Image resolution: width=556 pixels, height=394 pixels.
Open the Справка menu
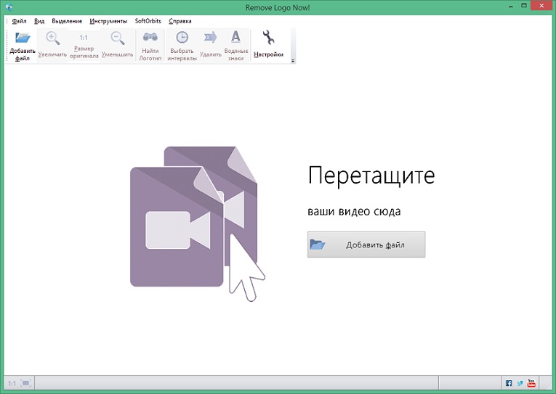[x=180, y=21]
